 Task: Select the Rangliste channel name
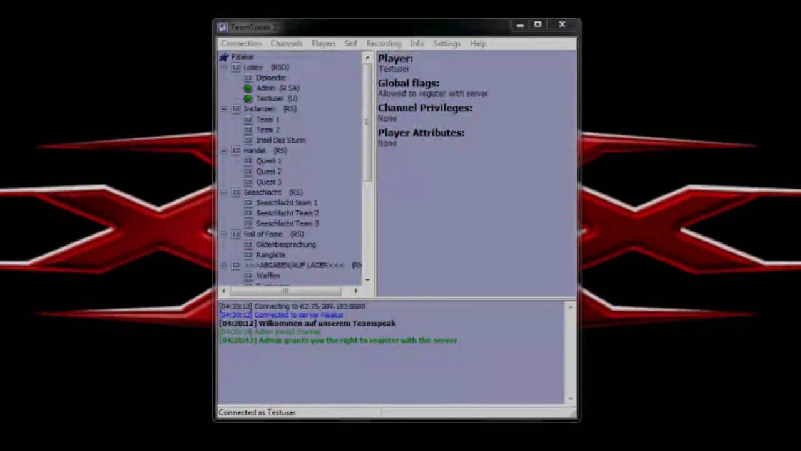click(270, 255)
